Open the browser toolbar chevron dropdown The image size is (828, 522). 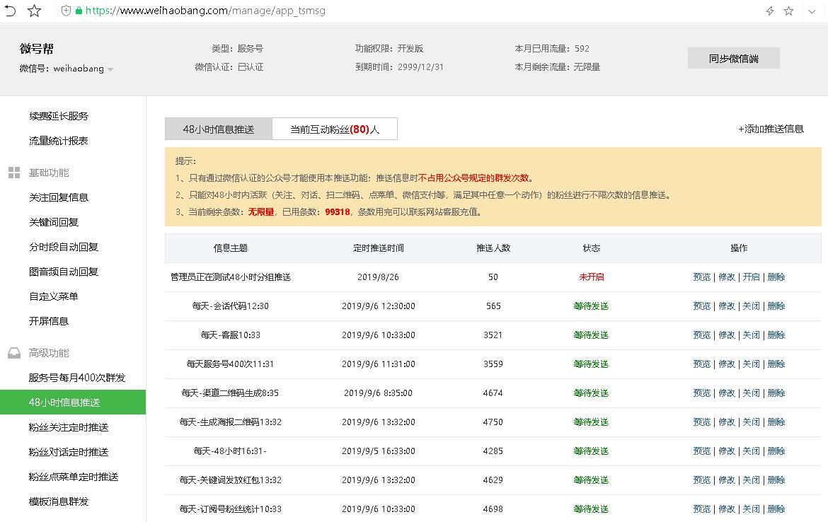tap(812, 11)
